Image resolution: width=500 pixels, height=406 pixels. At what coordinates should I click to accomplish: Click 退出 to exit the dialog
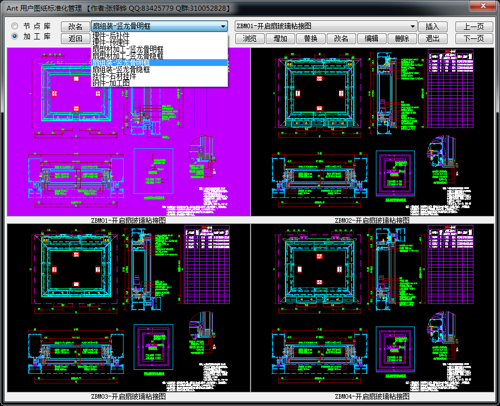point(432,38)
